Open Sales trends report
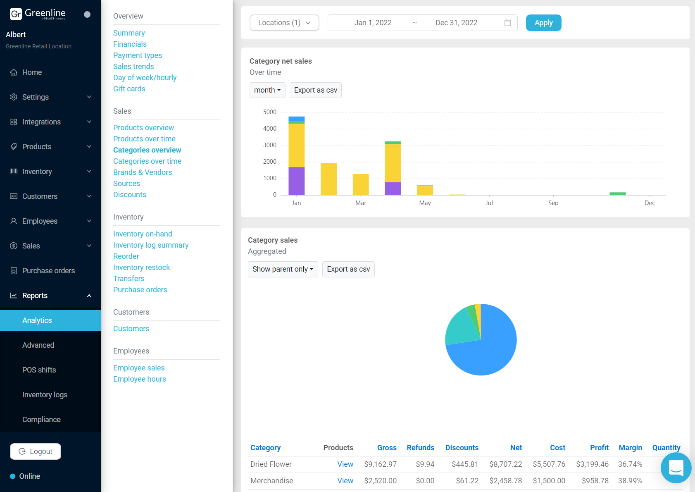695x492 pixels. point(133,67)
